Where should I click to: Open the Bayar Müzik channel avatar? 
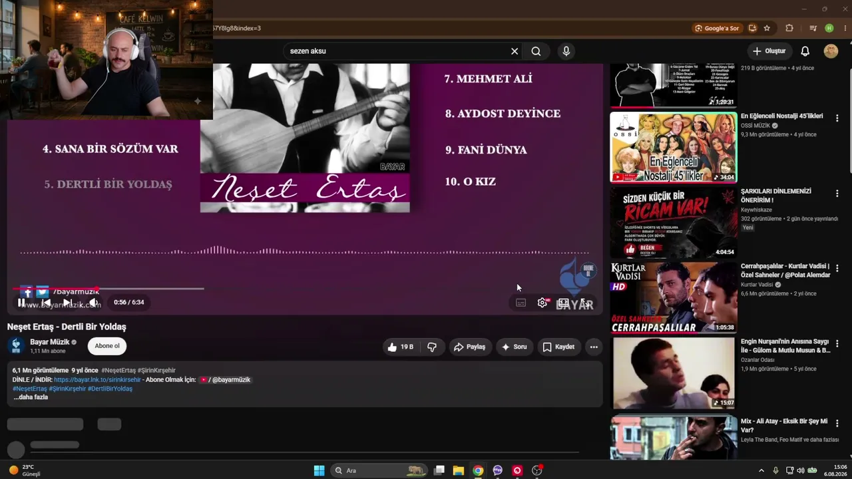(16, 346)
